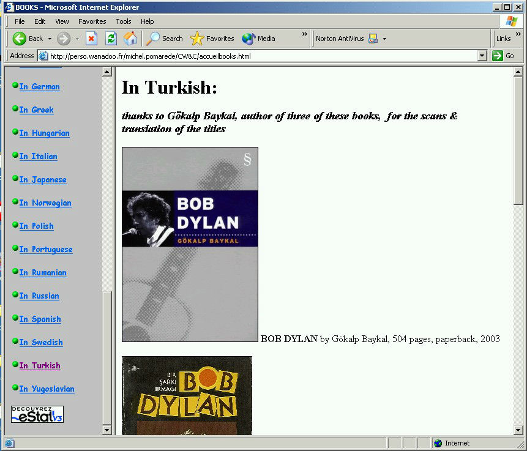The width and height of the screenshot is (527, 451).
Task: Click the main page scroll down arrow
Action: pos(518,430)
